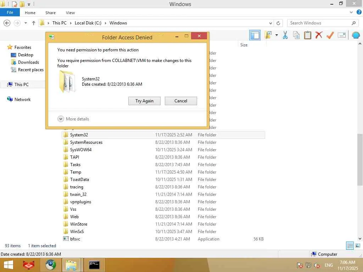Click the Refresh button beside address bar
The height and width of the screenshot is (272, 363).
coord(278,23)
